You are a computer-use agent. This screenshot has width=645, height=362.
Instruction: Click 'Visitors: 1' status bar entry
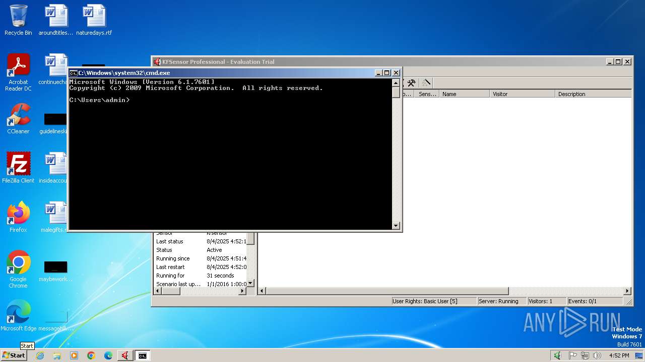point(546,301)
